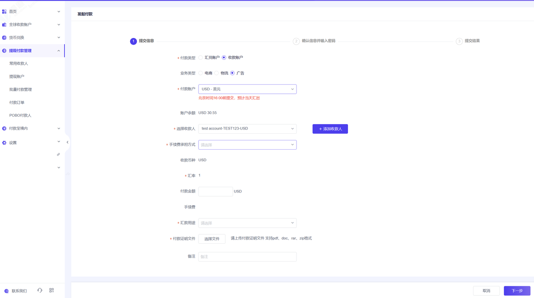Click 选择文件 to upload payment proof
Viewport: 534px width, 298px height.
(212, 239)
